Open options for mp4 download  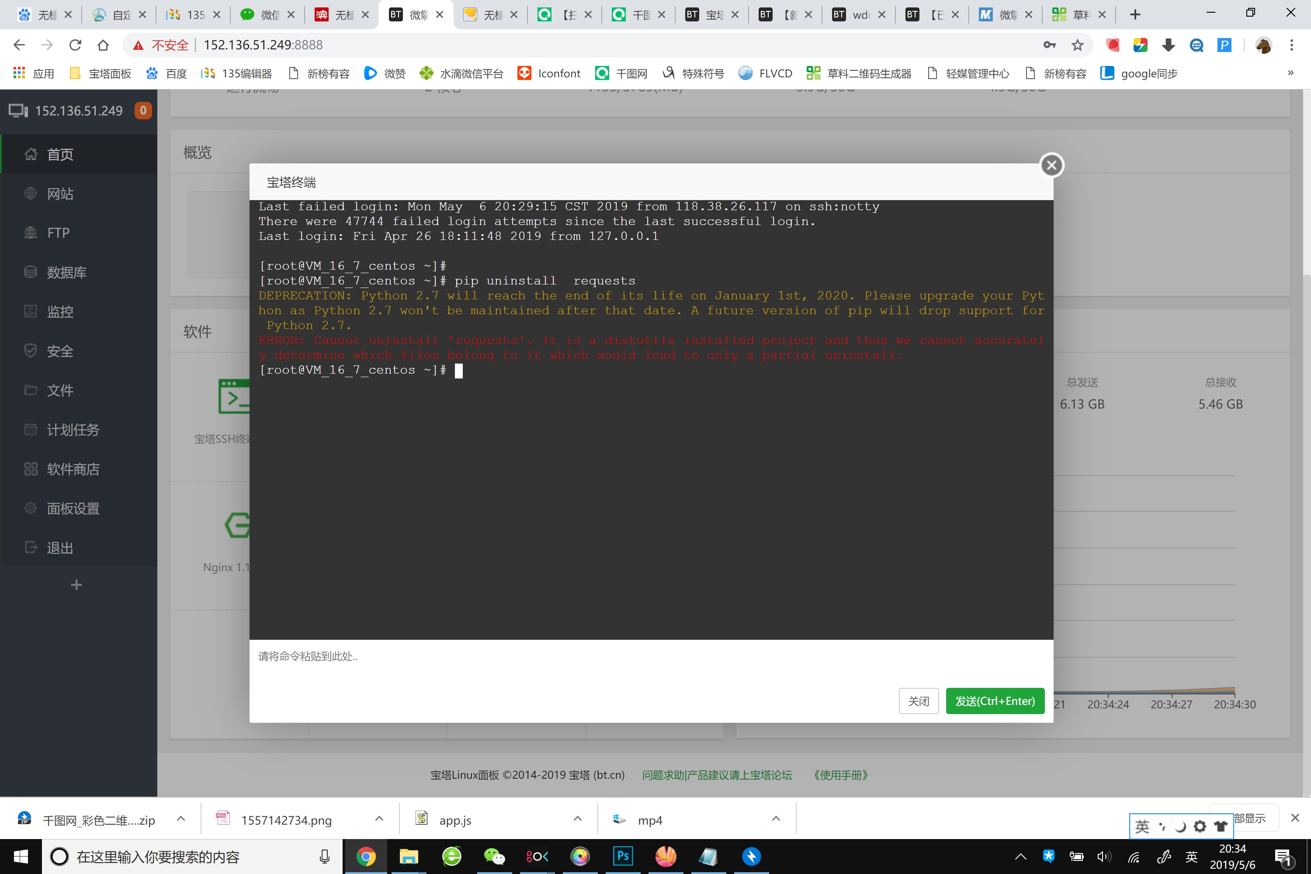[x=776, y=819]
